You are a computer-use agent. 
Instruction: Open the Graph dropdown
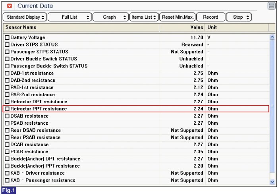tap(110, 17)
